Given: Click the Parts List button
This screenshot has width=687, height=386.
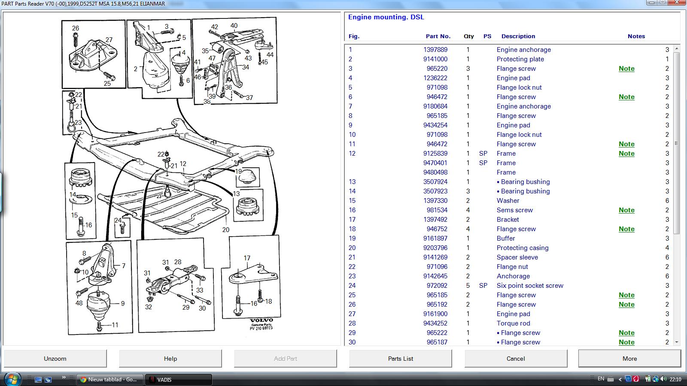Looking at the screenshot, I should (x=400, y=359).
